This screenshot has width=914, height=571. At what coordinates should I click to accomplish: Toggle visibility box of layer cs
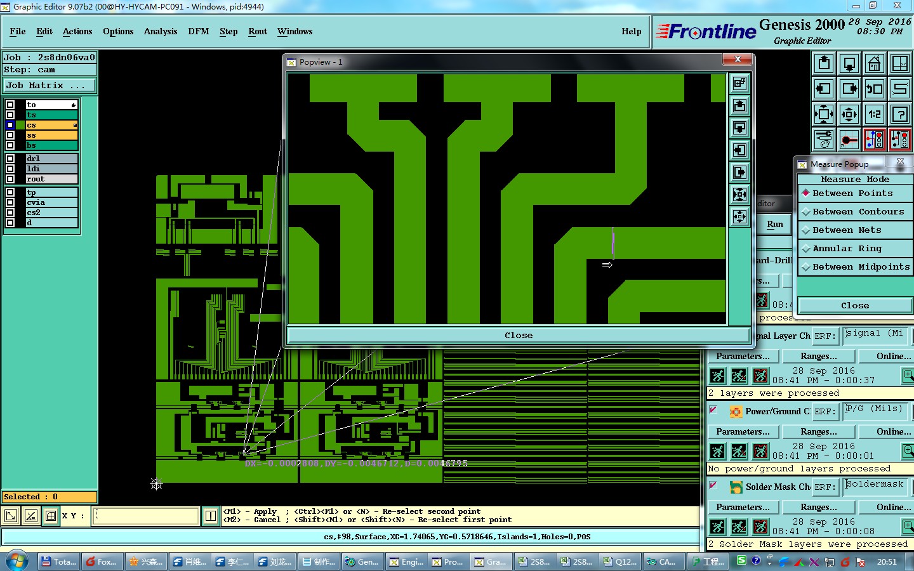click(10, 125)
